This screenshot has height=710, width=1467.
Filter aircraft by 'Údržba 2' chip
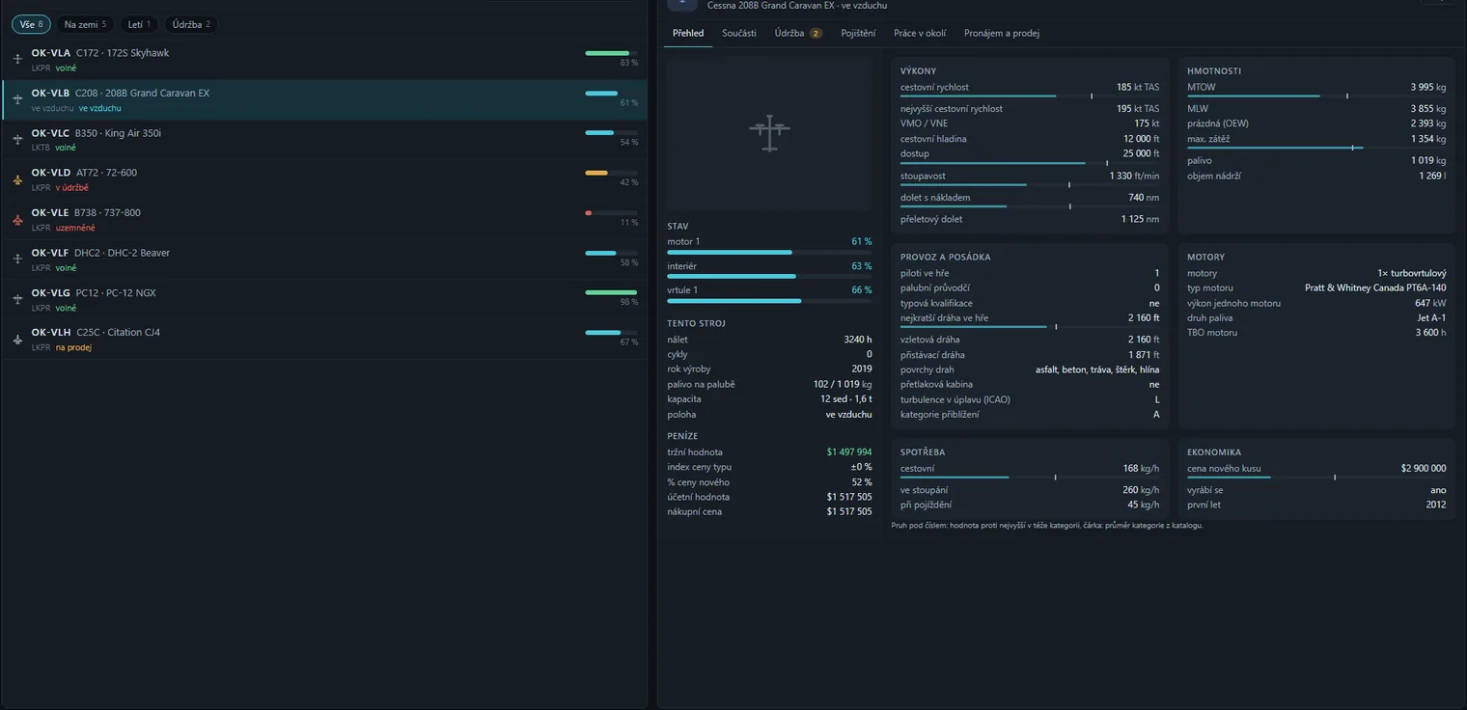(191, 24)
